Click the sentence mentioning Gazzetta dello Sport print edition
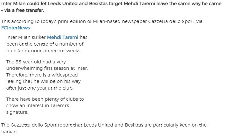 click(x=102, y=25)
